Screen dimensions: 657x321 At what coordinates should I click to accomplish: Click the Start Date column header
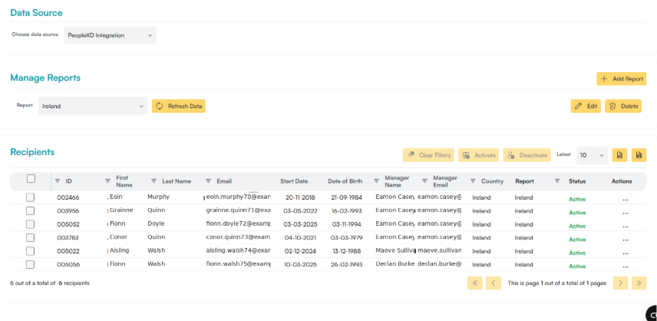tap(294, 181)
